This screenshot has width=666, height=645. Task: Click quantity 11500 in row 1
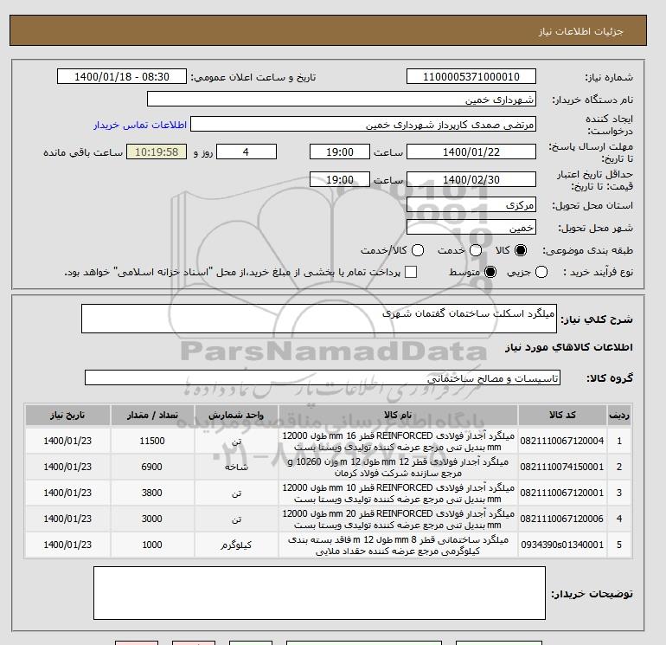point(152,441)
